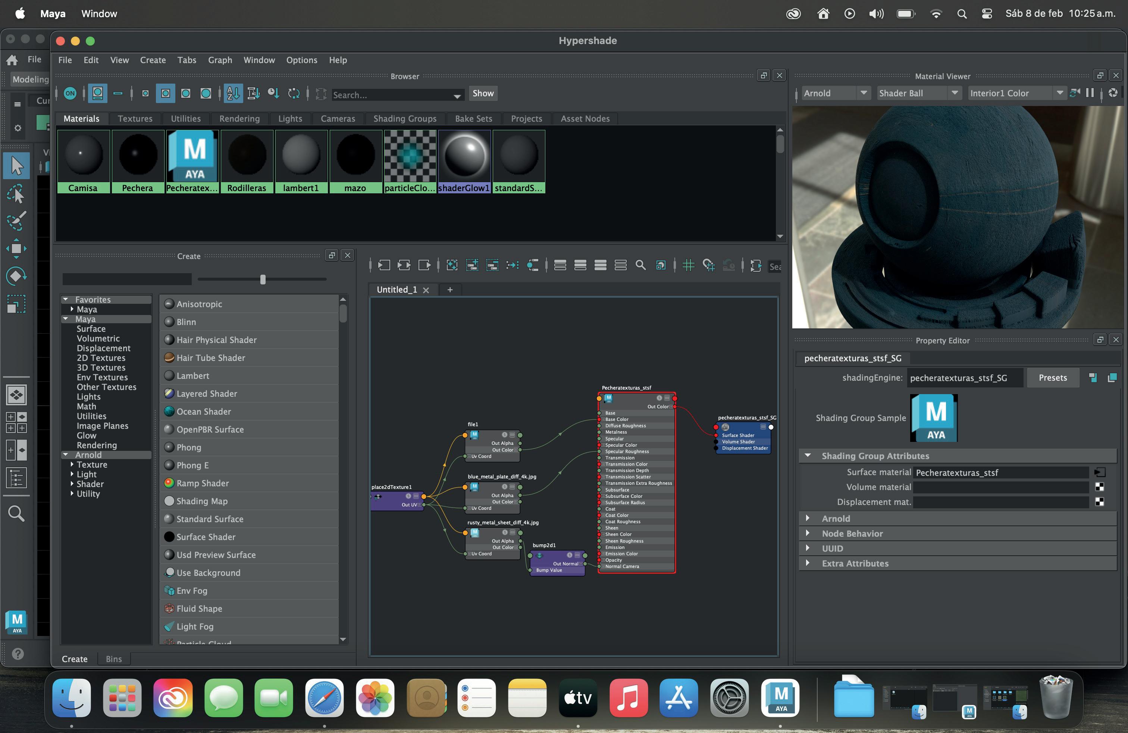Click the magnifier search icon in node editor

pos(640,265)
